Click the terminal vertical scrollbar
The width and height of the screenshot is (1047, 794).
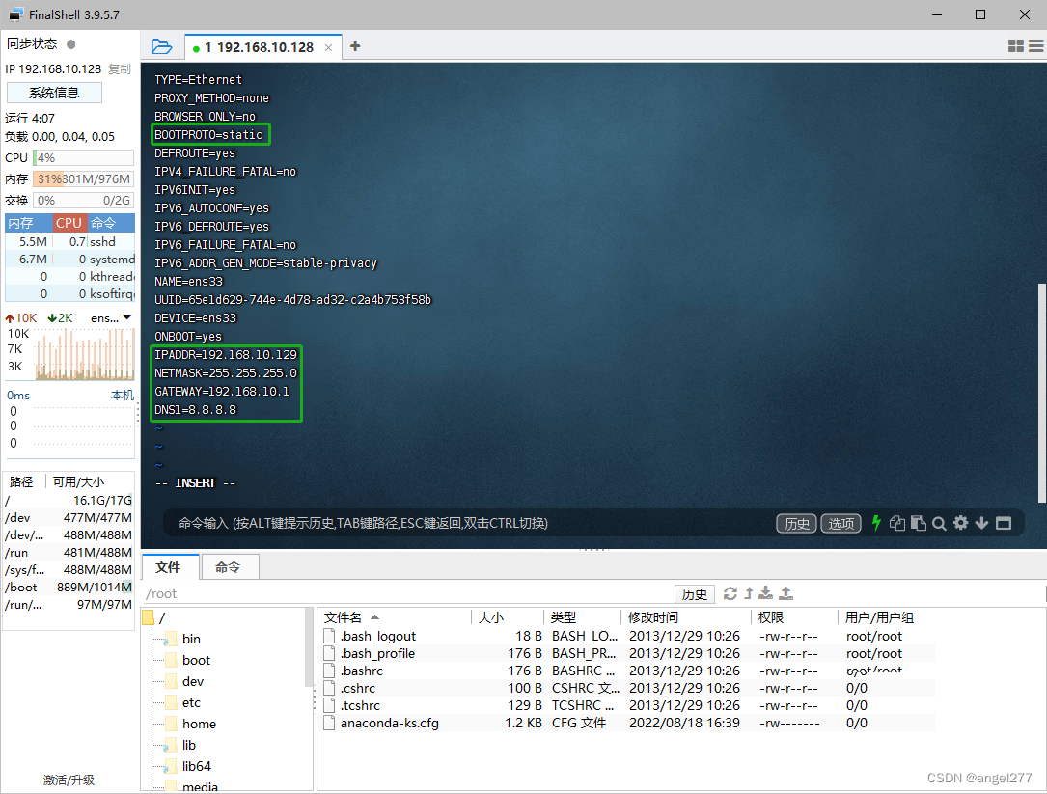(x=1041, y=393)
